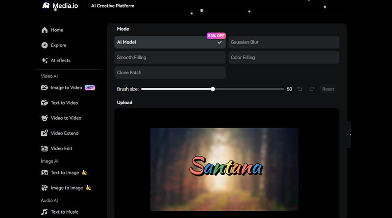Screen dimensions: 392x218
Task: Select the Image to Video icon
Action: pos(45,88)
